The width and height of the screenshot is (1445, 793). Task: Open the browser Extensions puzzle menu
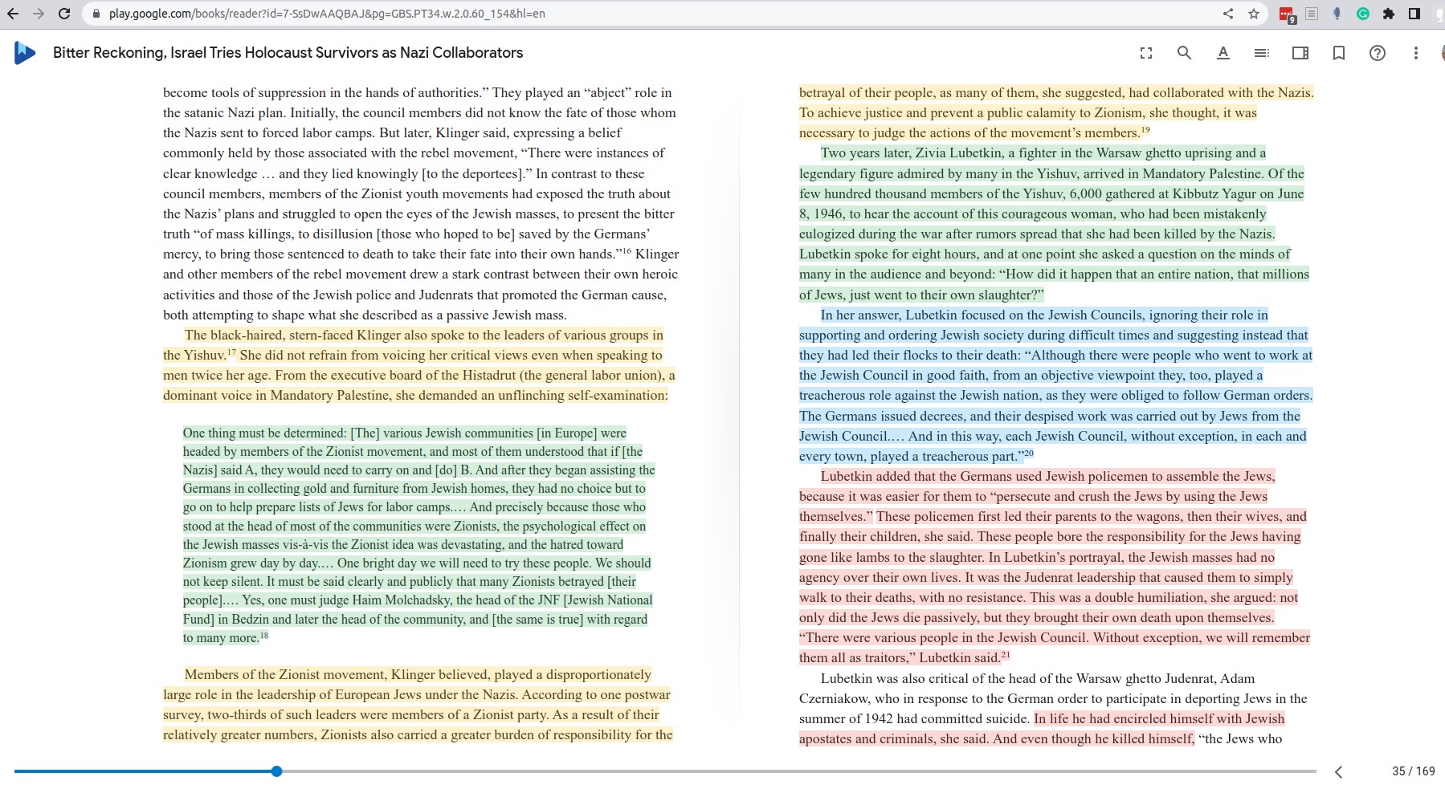tap(1388, 14)
